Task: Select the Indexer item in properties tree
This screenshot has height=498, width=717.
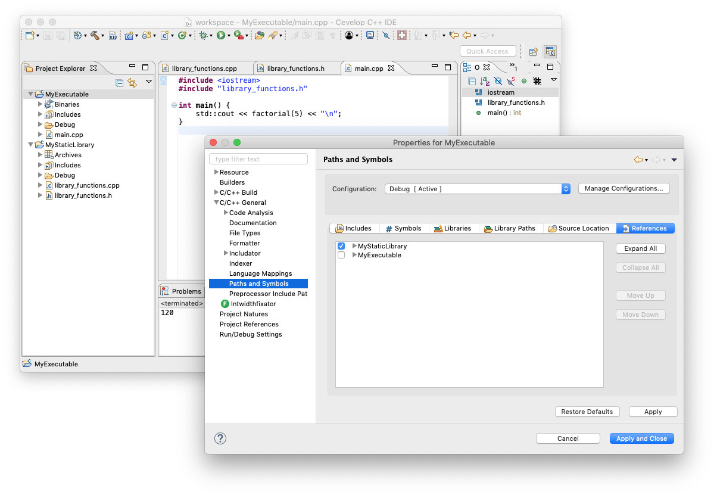Action: tap(241, 263)
